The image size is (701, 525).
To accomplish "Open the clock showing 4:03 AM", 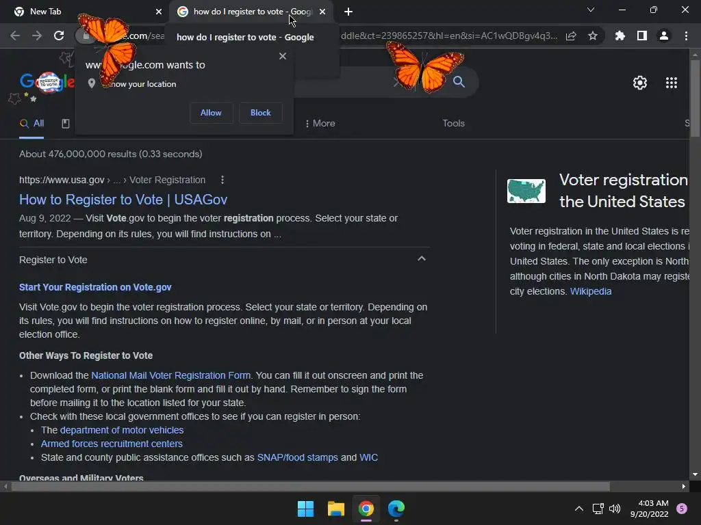I will [649, 509].
